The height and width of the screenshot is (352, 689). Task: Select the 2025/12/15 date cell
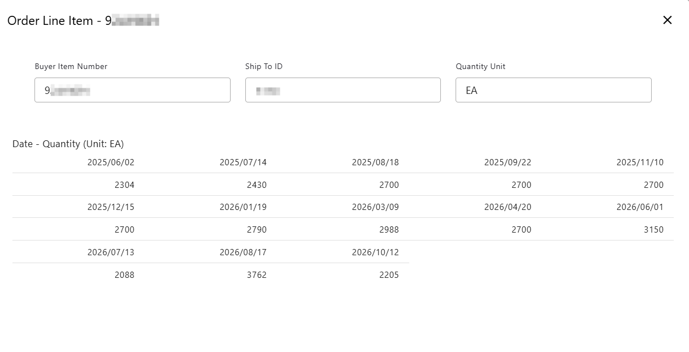point(111,207)
